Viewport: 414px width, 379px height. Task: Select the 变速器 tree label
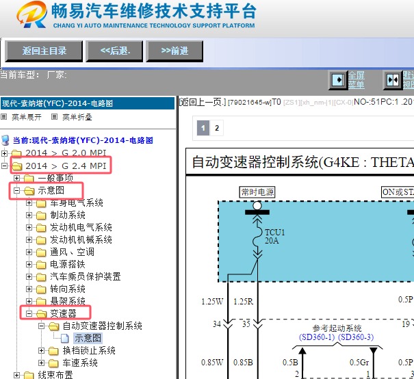click(64, 313)
